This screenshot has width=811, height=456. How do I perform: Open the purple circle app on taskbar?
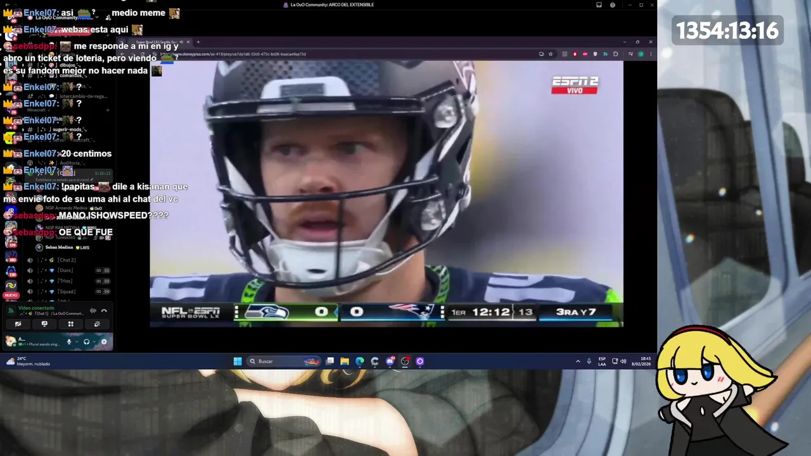[419, 361]
